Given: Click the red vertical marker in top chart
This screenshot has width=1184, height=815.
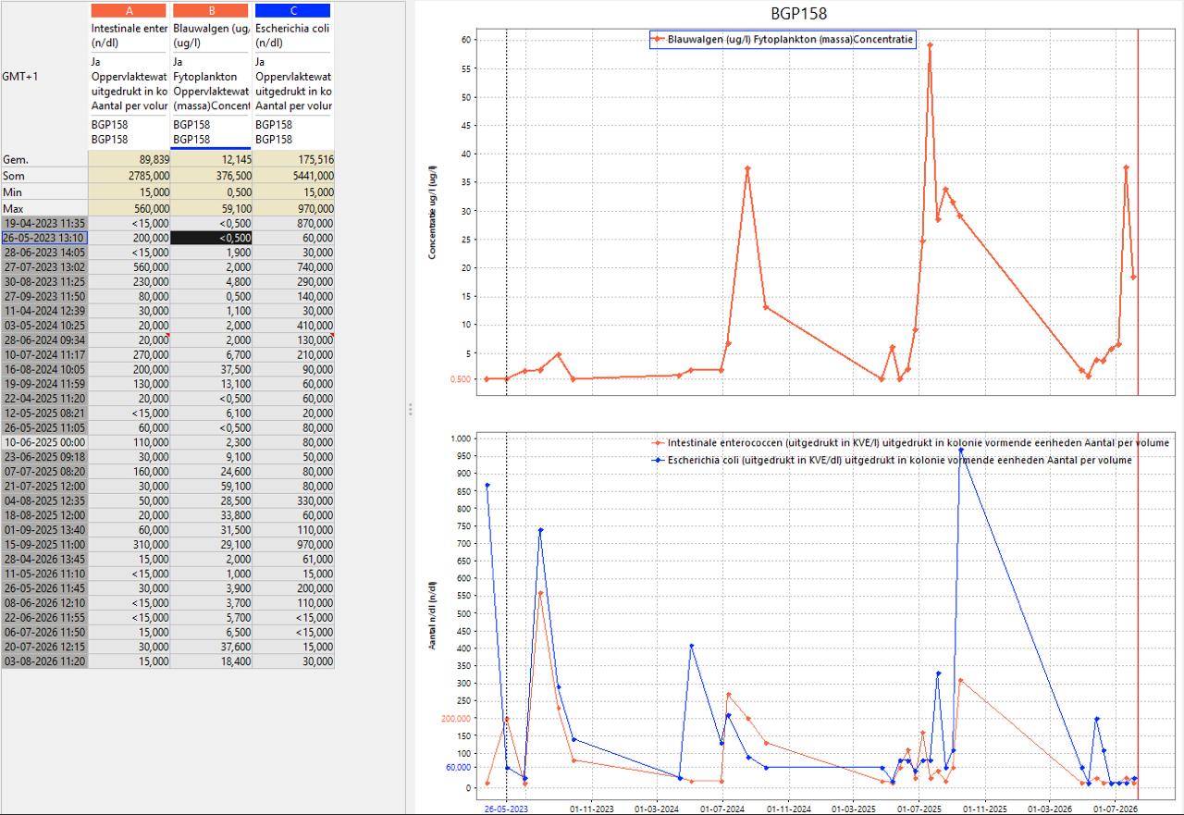Looking at the screenshot, I should pos(1138,212).
